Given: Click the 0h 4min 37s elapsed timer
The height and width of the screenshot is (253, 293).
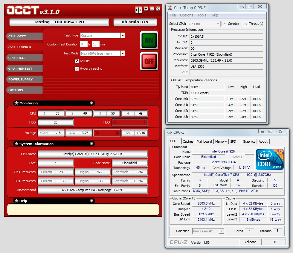Looking at the screenshot, I should pos(135,22).
